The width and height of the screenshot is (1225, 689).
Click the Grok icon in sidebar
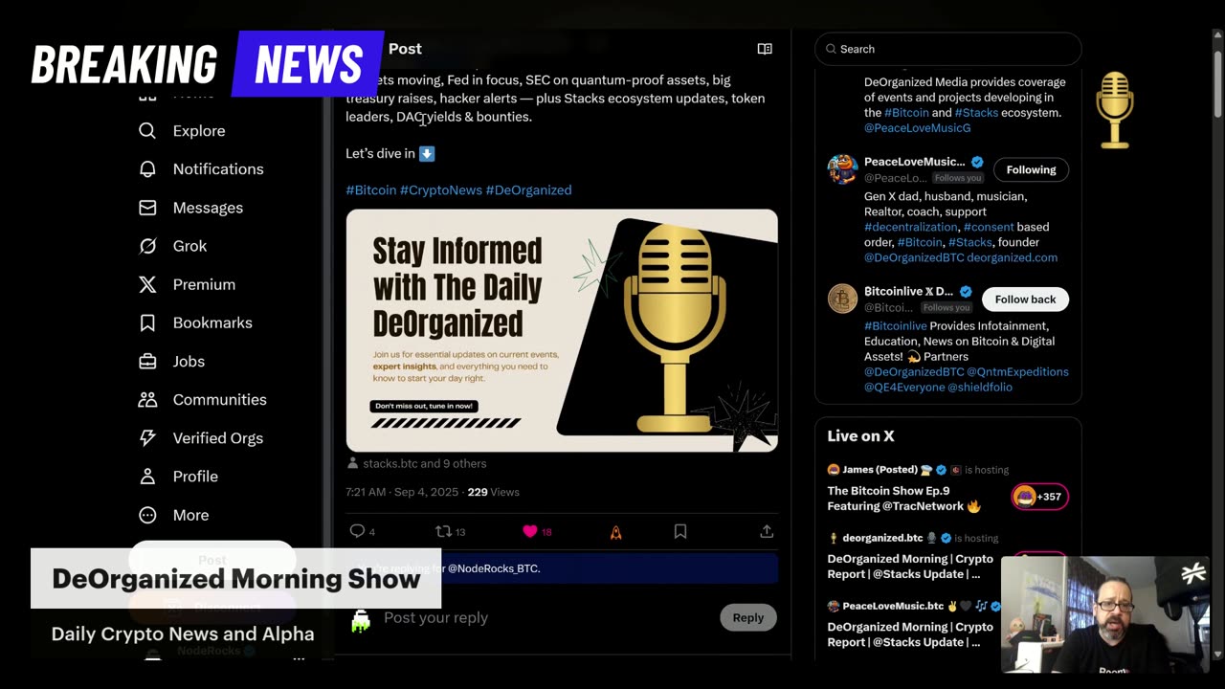(147, 246)
